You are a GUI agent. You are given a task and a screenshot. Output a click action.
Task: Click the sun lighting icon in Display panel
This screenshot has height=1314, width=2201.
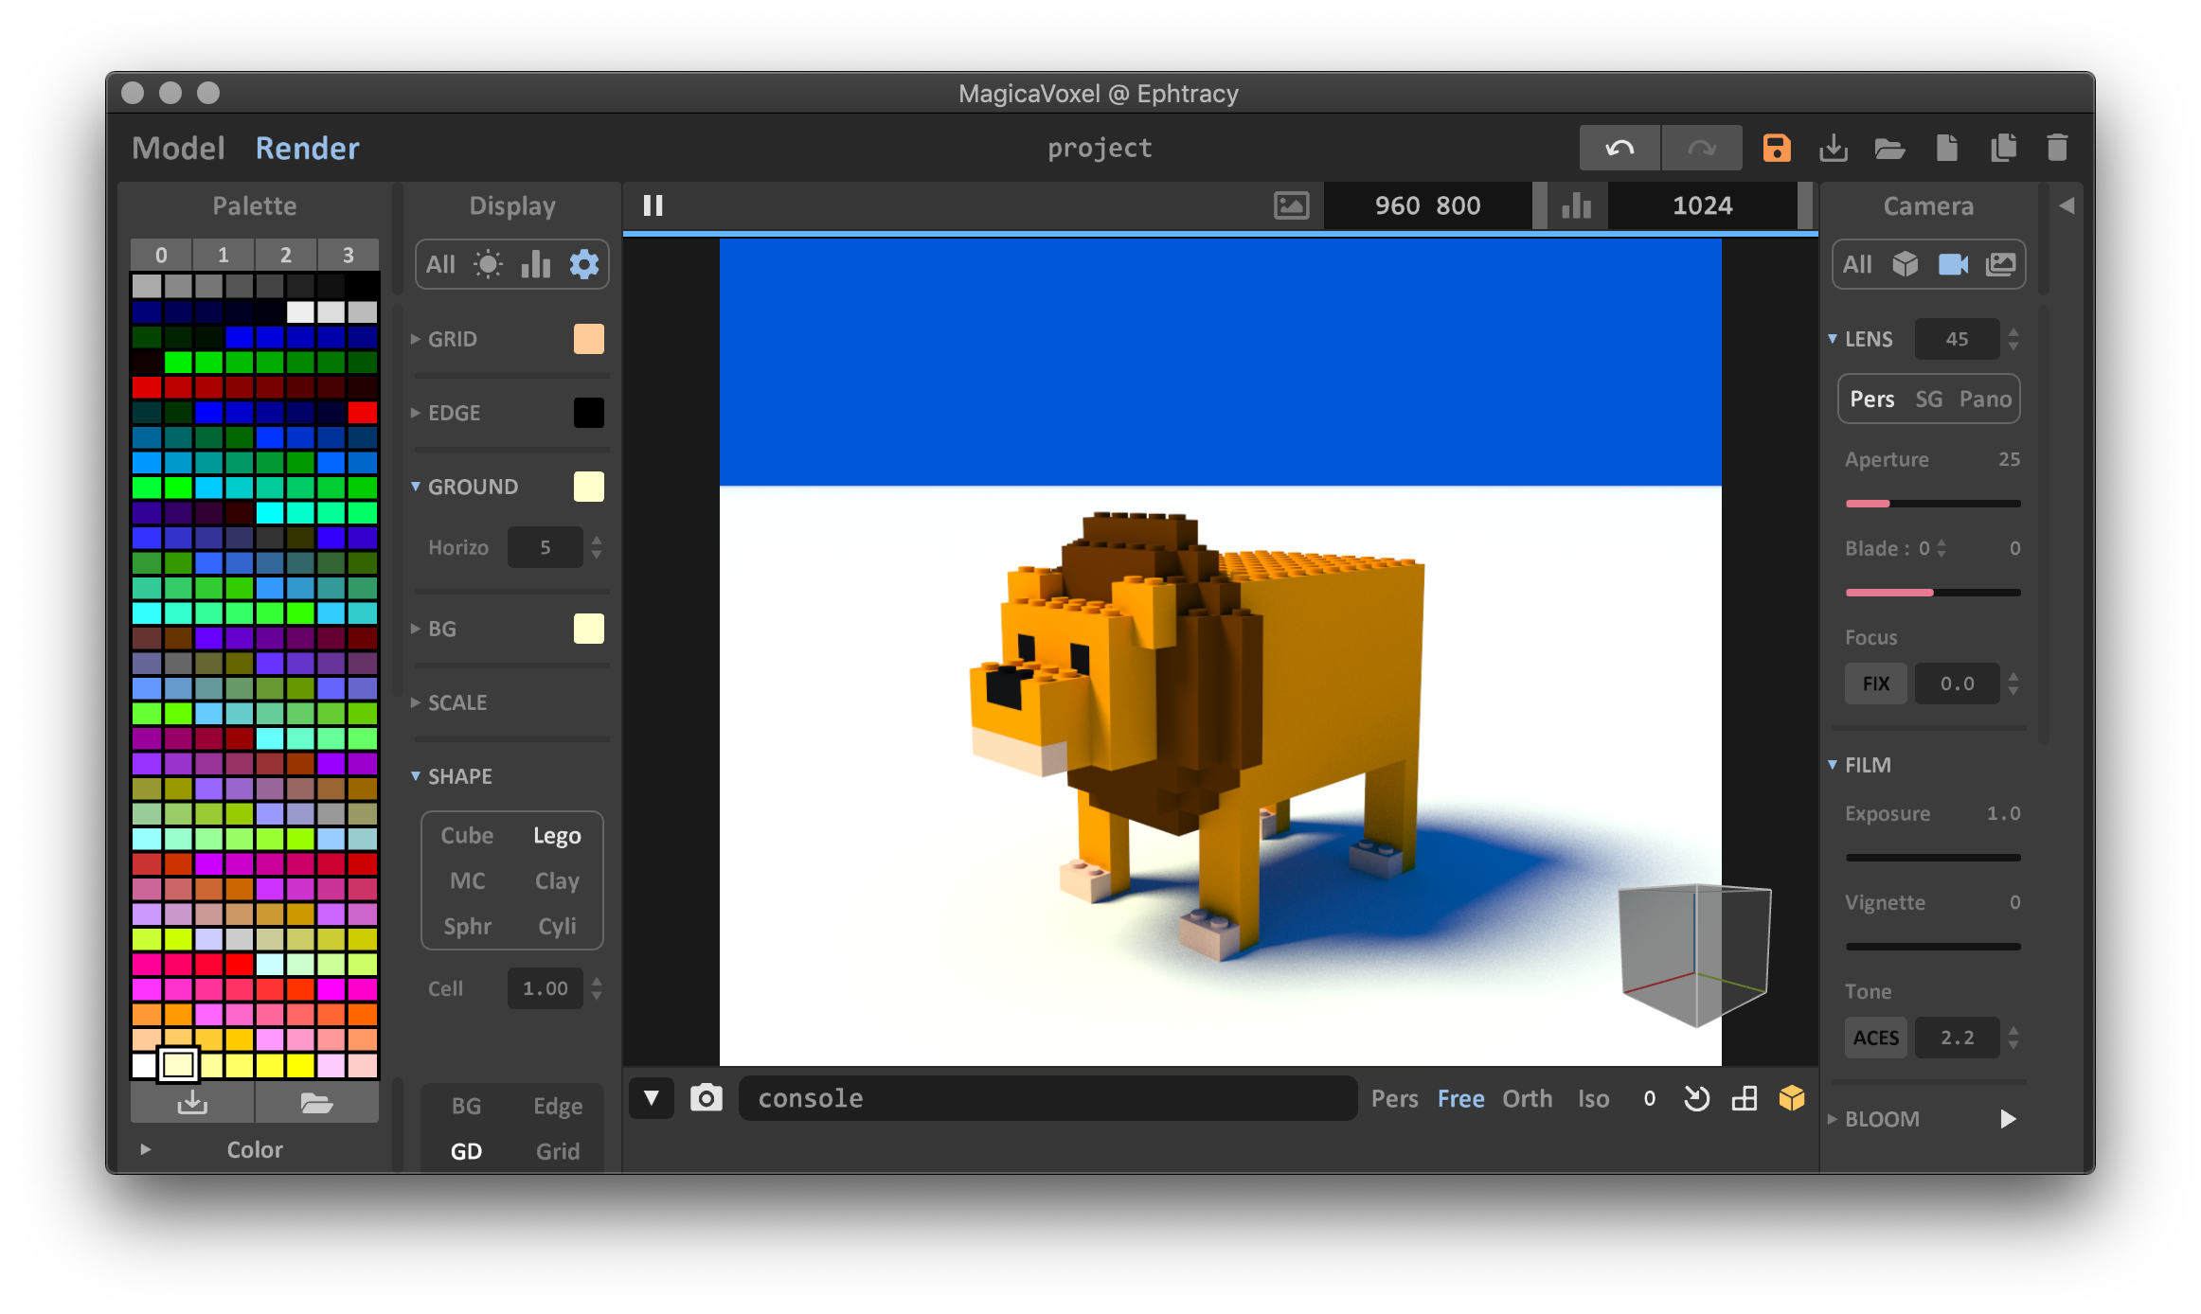487,264
